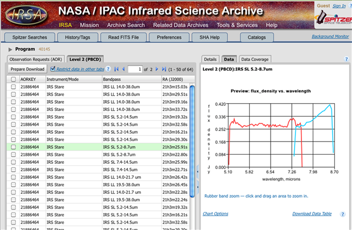Image resolution: width=352 pixels, height=230 pixels.
Task: Open Chart Options link
Action: [216, 214]
